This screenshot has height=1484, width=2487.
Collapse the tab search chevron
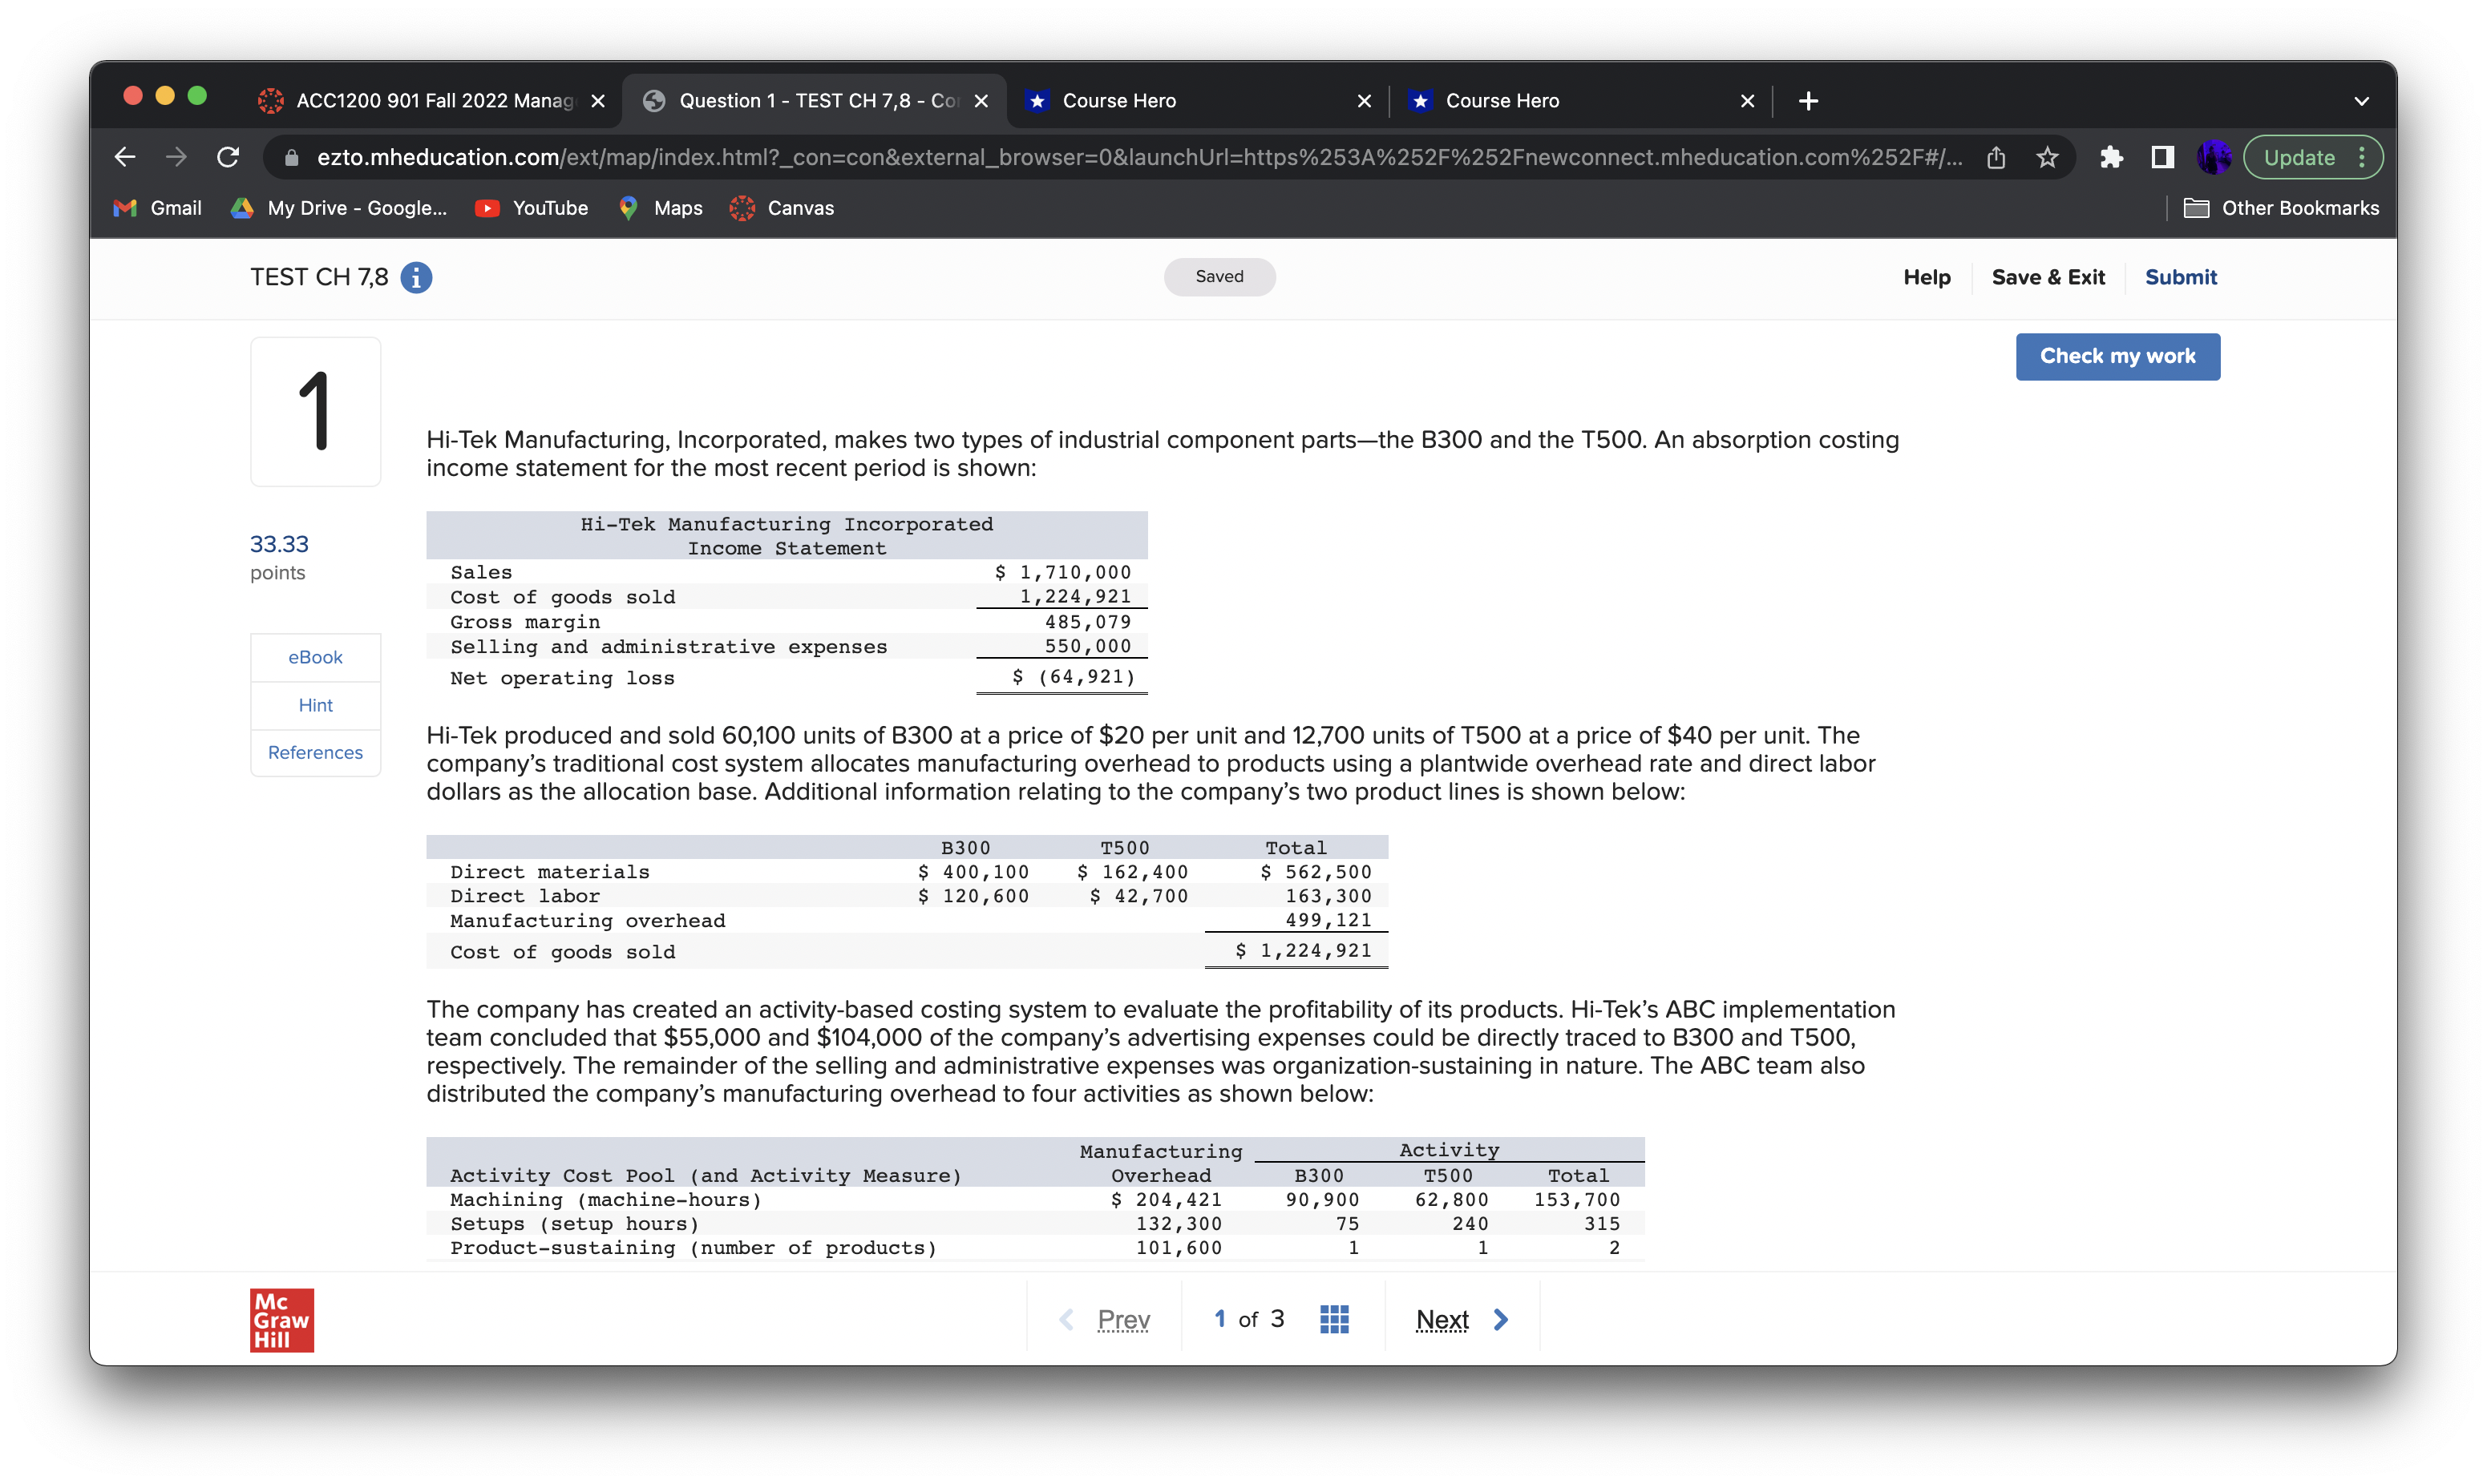pyautogui.click(x=2361, y=100)
